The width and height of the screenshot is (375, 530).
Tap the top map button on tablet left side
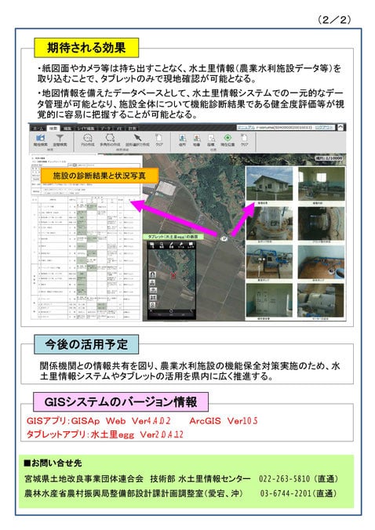point(153,274)
